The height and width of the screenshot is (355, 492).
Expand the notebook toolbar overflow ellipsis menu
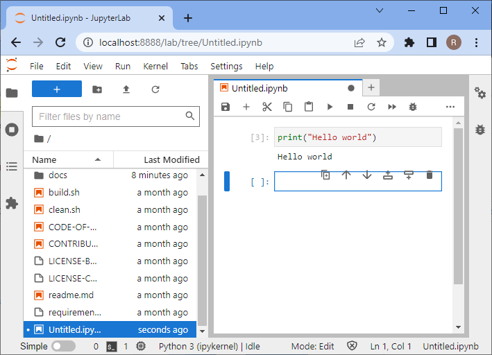[450, 107]
